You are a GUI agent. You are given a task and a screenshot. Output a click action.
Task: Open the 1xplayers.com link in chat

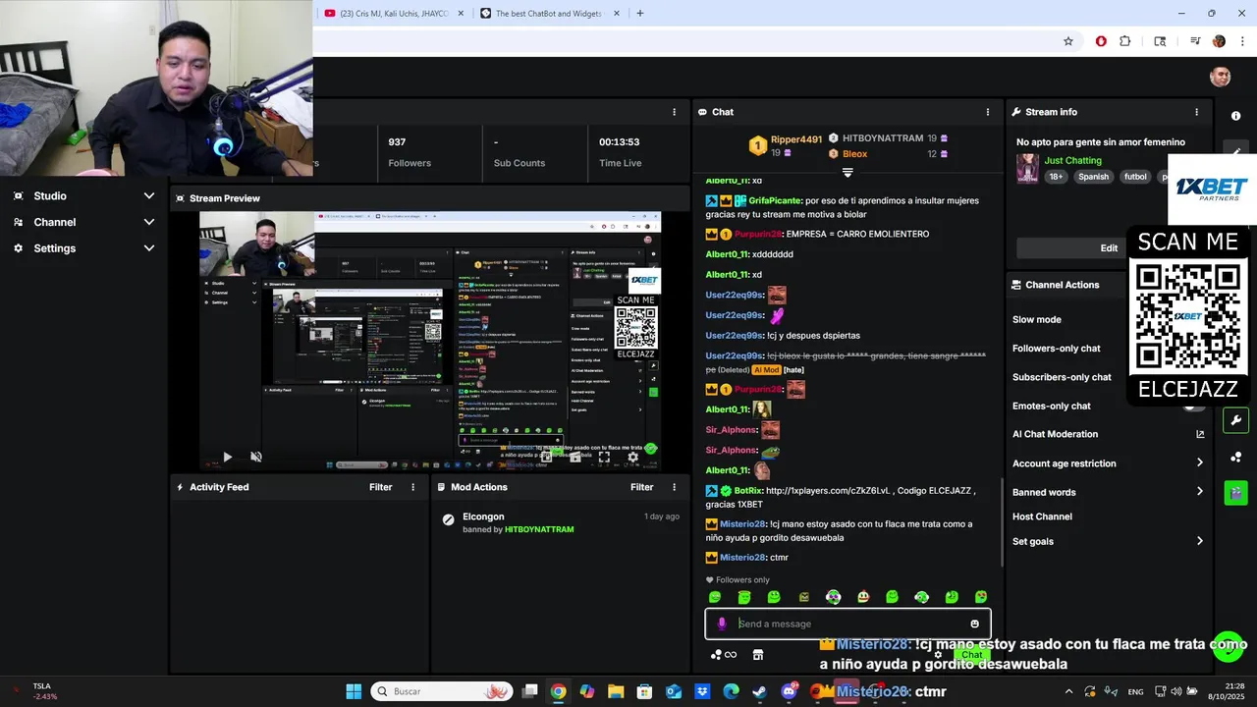pyautogui.click(x=828, y=491)
